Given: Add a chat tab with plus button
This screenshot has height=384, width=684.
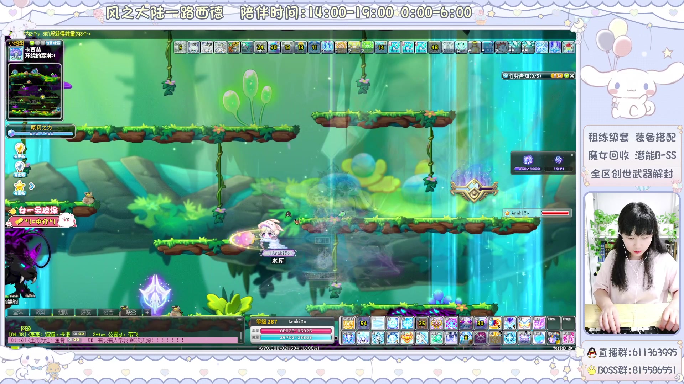Looking at the screenshot, I should pyautogui.click(x=147, y=313).
